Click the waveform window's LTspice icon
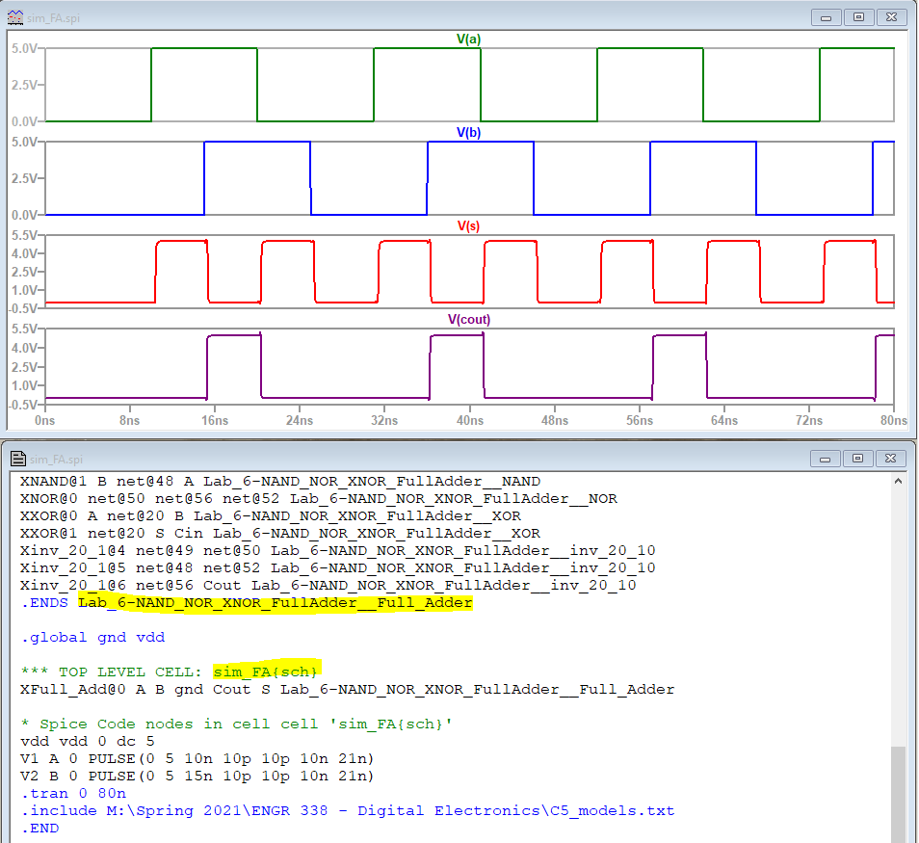 click(15, 17)
